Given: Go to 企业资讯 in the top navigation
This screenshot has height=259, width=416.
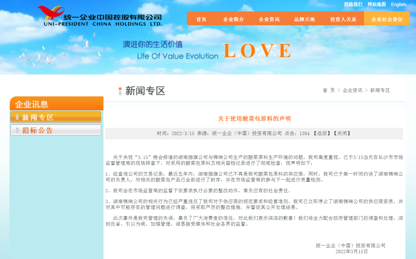Looking at the screenshot, I should 269,19.
